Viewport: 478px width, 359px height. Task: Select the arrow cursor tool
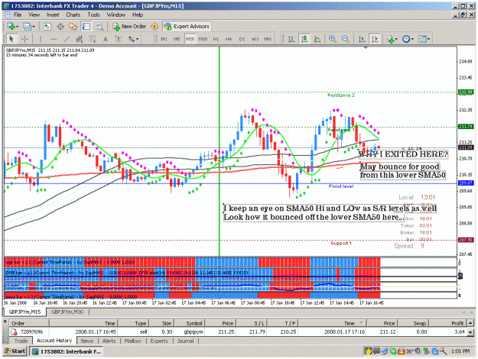click(x=11, y=39)
